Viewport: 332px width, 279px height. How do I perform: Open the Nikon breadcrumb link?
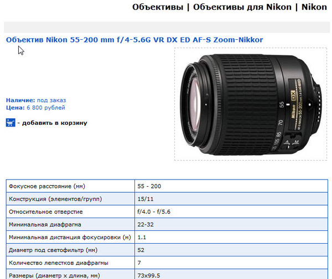coord(314,7)
